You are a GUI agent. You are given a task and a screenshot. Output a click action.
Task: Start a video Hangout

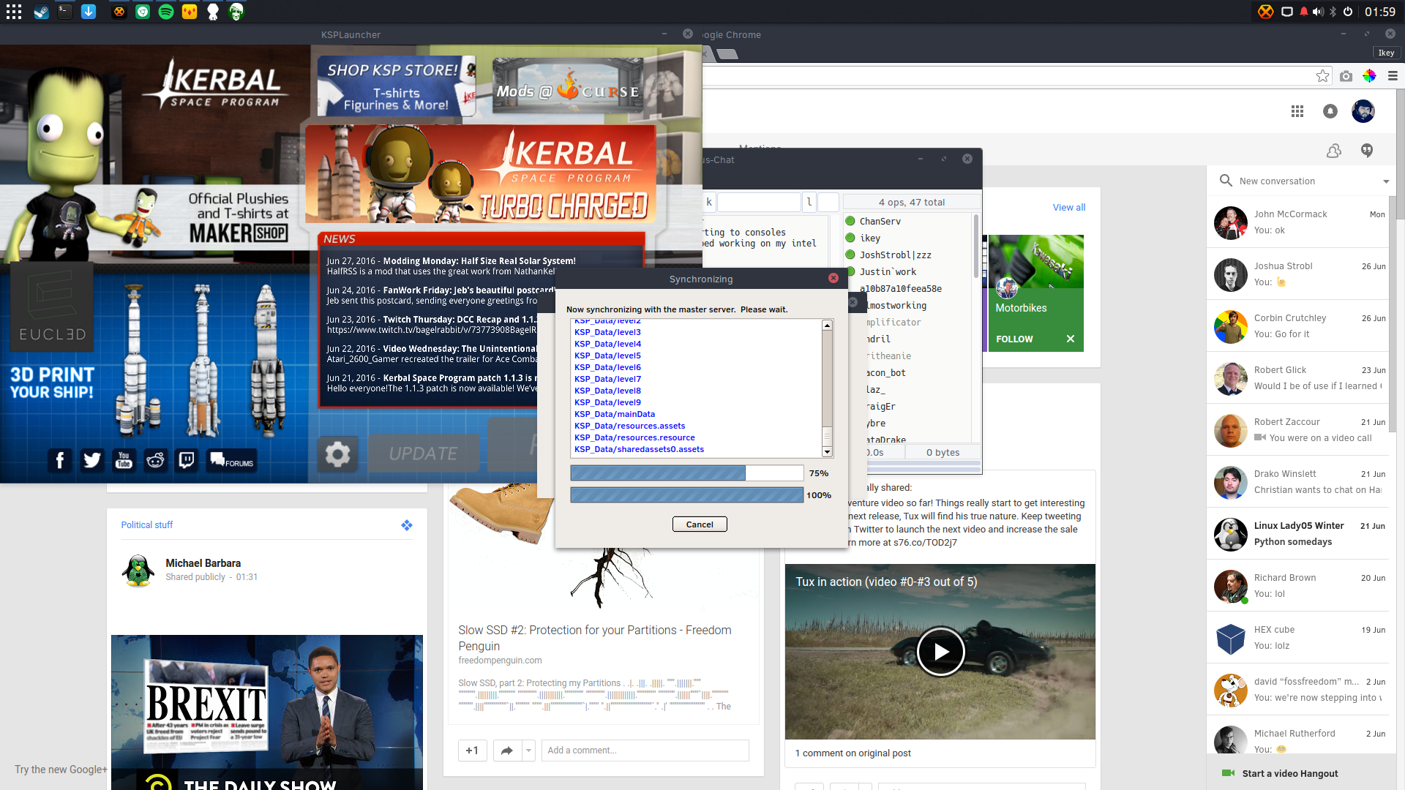coord(1289,774)
